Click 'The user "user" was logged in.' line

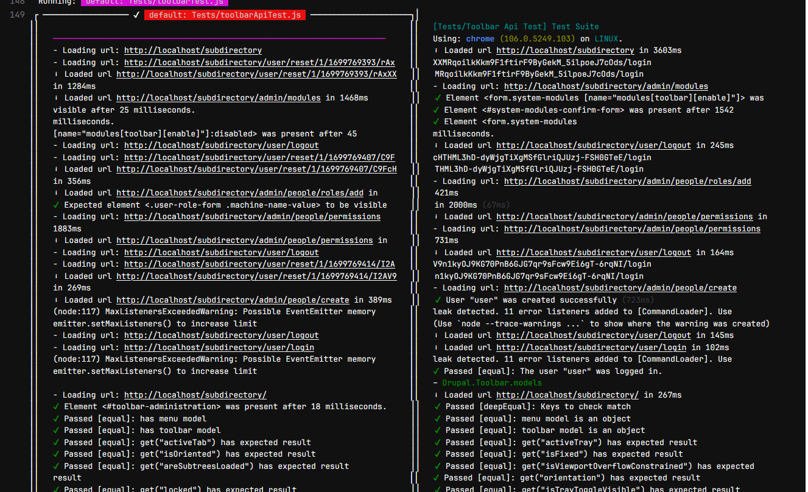[x=547, y=371]
